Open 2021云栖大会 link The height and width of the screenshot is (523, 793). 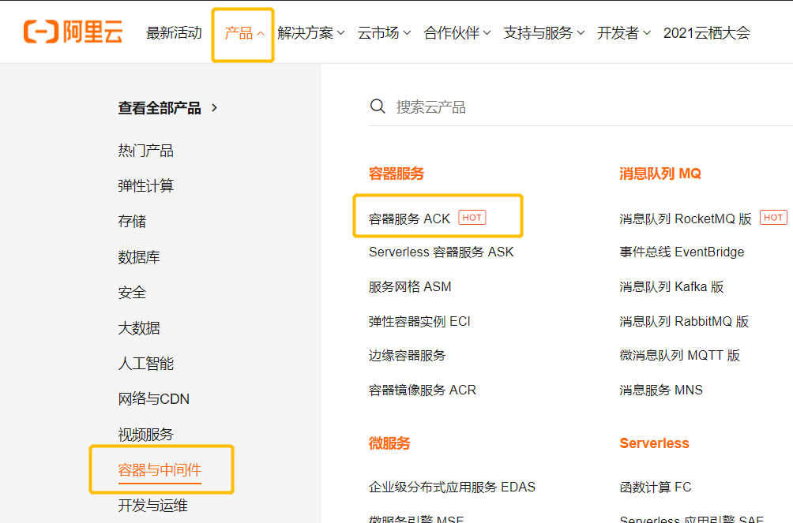tap(707, 33)
